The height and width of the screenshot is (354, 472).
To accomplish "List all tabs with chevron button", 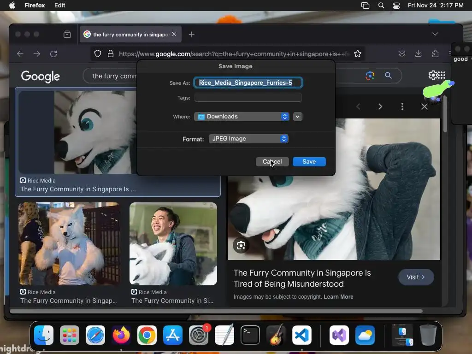I will (435, 34).
